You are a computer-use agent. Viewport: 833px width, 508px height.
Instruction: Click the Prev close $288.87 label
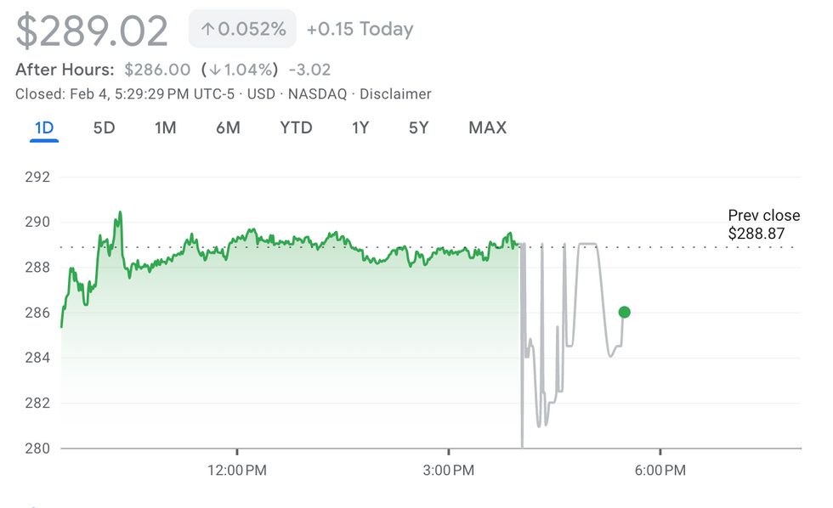pos(764,224)
